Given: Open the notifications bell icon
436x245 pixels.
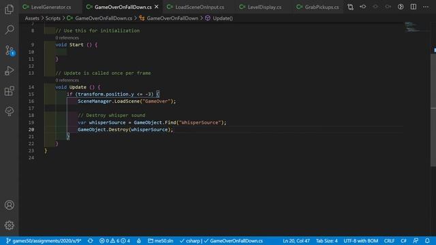Looking at the screenshot, I should click(427, 241).
